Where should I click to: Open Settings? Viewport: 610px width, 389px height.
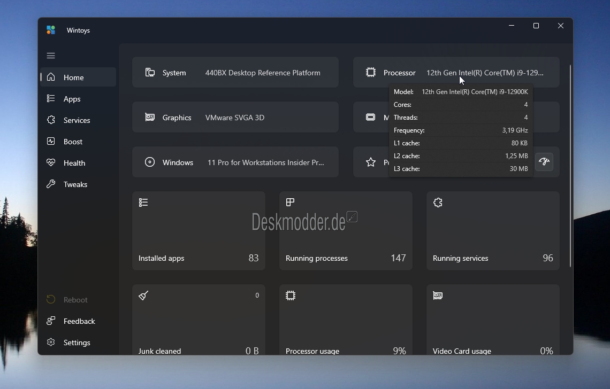(78, 343)
